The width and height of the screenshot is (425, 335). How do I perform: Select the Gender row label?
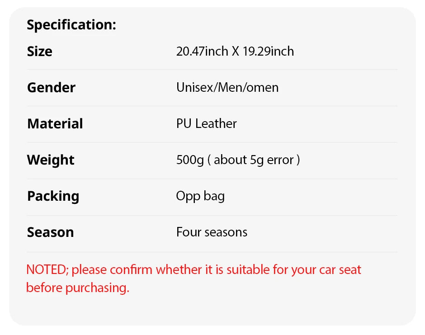point(51,88)
